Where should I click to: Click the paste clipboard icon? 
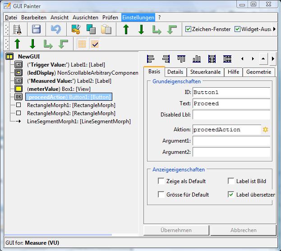coord(106,29)
